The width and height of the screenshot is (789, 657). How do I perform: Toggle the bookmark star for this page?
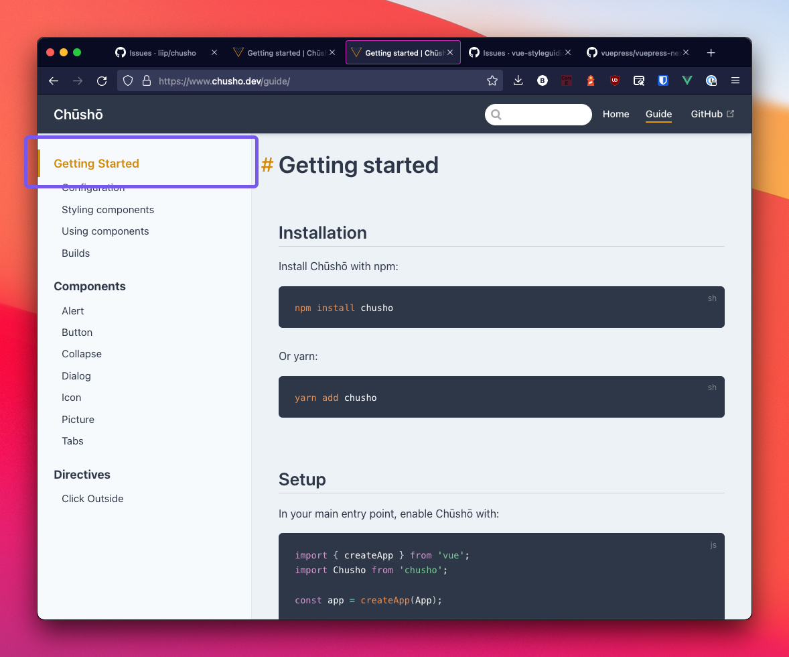[492, 80]
